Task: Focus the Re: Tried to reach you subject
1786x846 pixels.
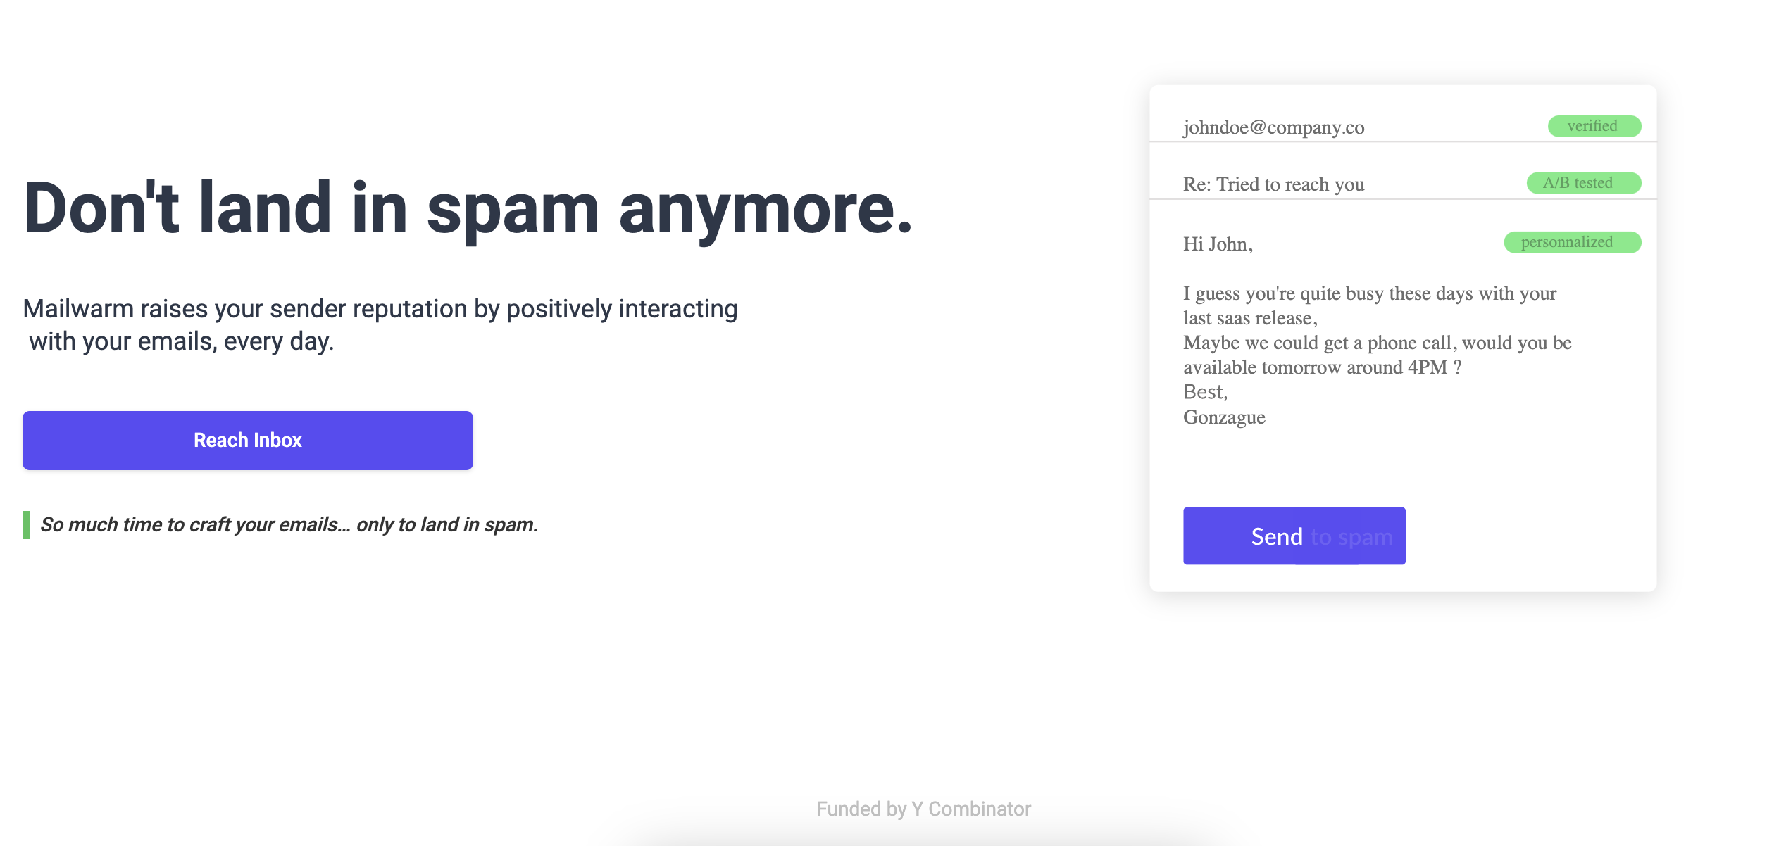Action: click(x=1273, y=184)
